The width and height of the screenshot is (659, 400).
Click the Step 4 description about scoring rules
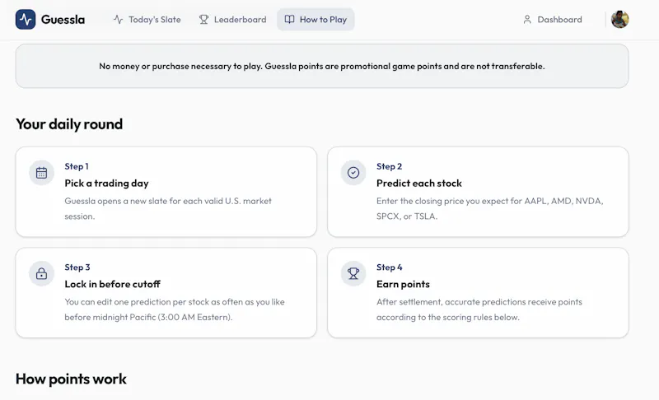(479, 309)
